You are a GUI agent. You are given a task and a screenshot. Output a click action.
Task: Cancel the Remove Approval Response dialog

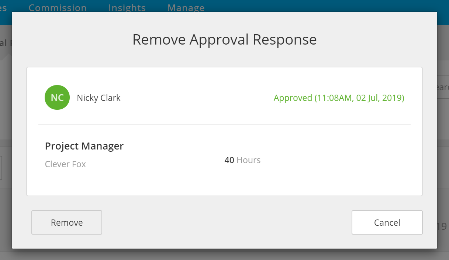click(387, 222)
